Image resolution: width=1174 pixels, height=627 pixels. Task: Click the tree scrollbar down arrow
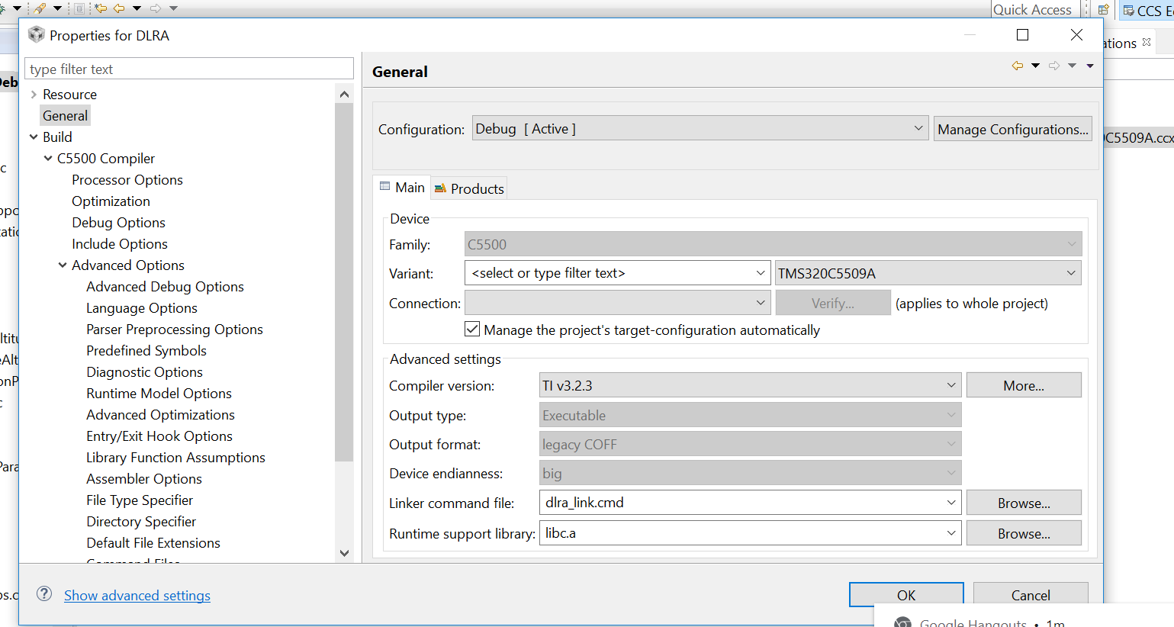click(x=344, y=553)
